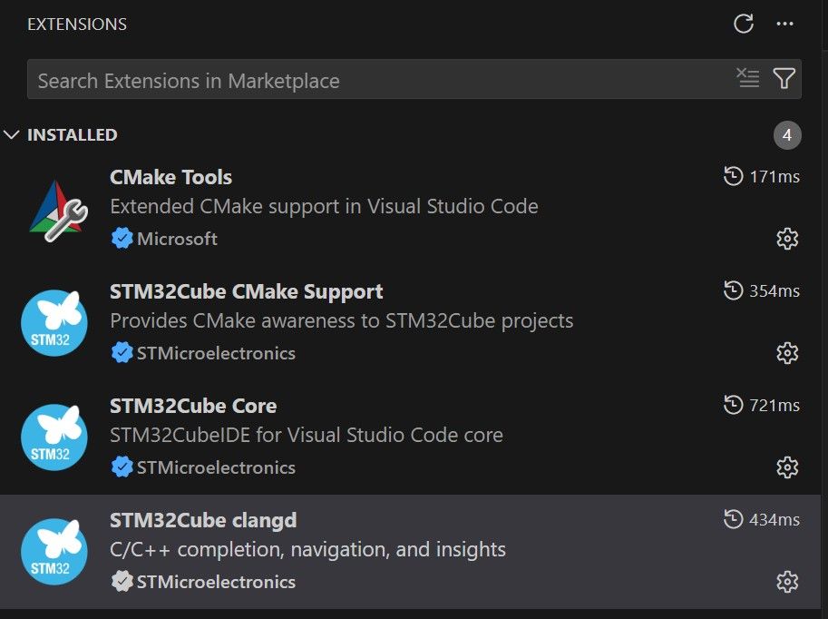Open the gear menu for STM32Cube Core
This screenshot has width=828, height=619.
[787, 467]
